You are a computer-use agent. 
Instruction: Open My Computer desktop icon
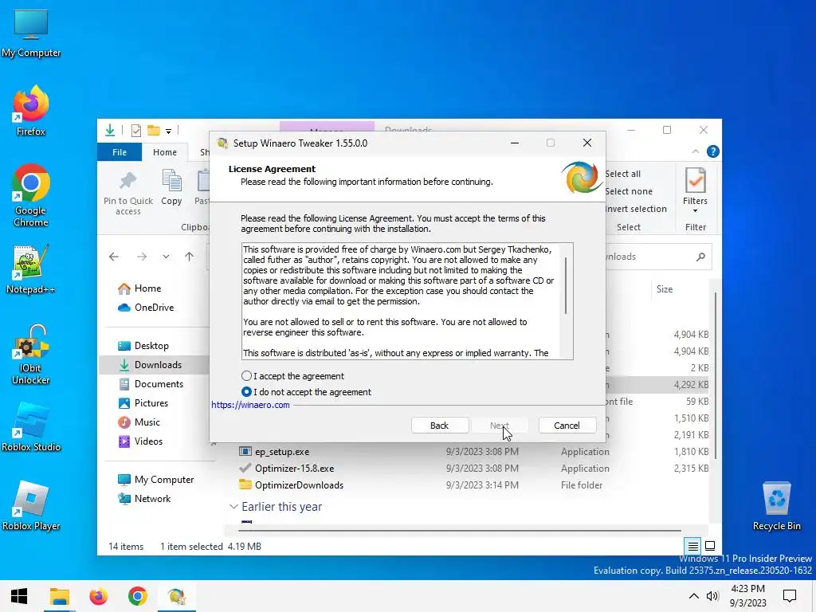(x=31, y=33)
